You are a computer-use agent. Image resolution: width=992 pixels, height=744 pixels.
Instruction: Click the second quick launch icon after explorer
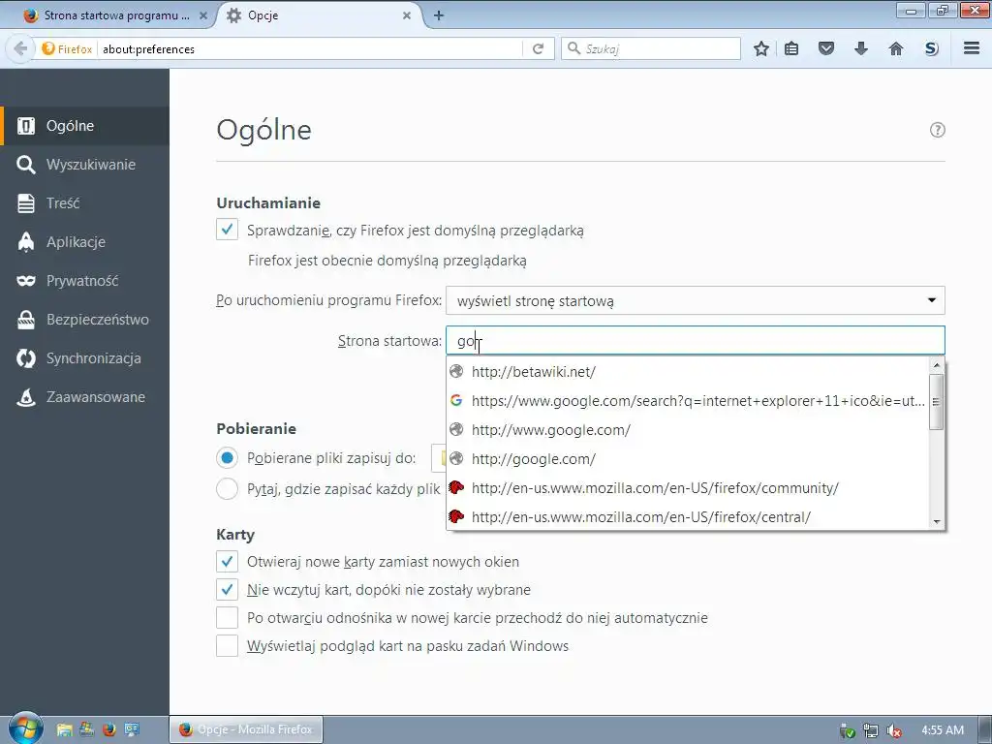[86, 730]
